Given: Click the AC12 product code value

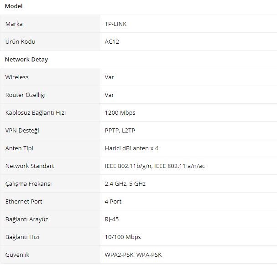Looking at the screenshot, I should (112, 41).
